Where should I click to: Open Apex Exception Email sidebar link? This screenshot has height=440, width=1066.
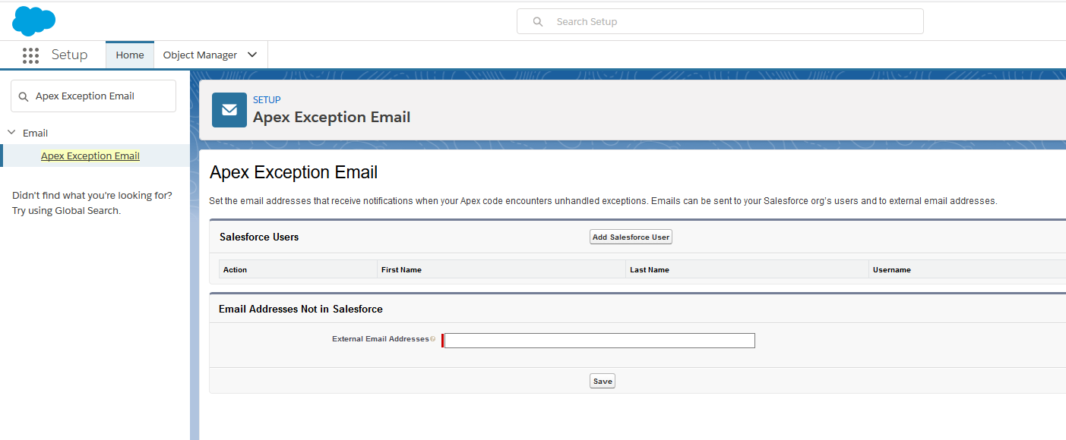90,156
